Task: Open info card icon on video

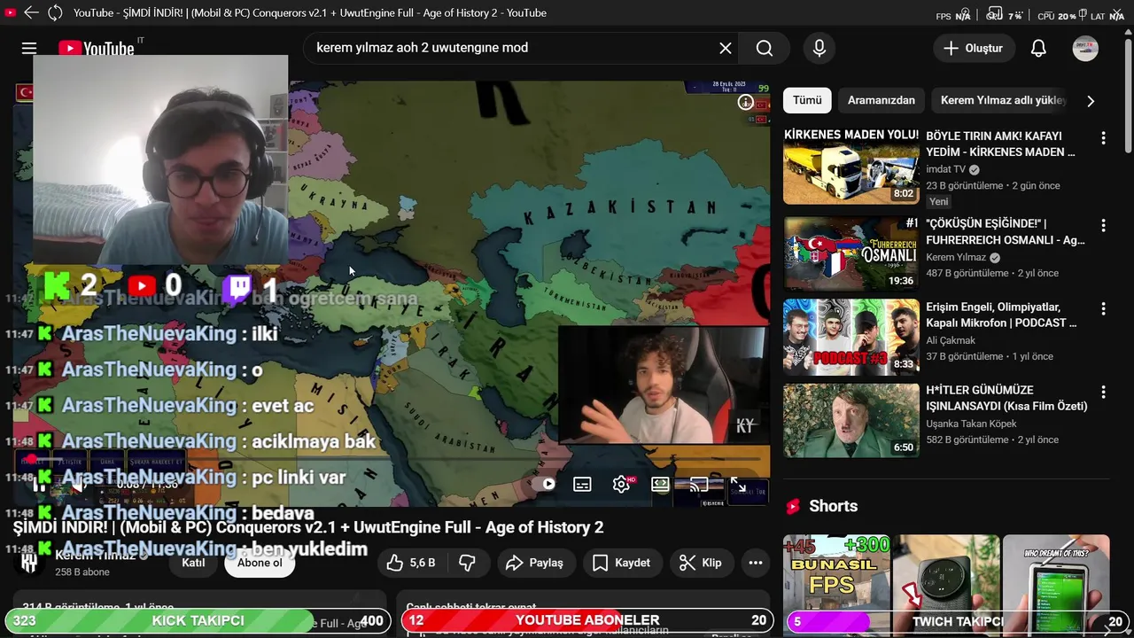Action: click(746, 102)
